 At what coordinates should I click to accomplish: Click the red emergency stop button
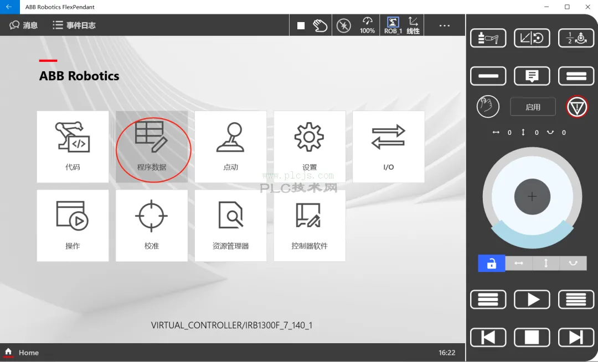click(577, 107)
